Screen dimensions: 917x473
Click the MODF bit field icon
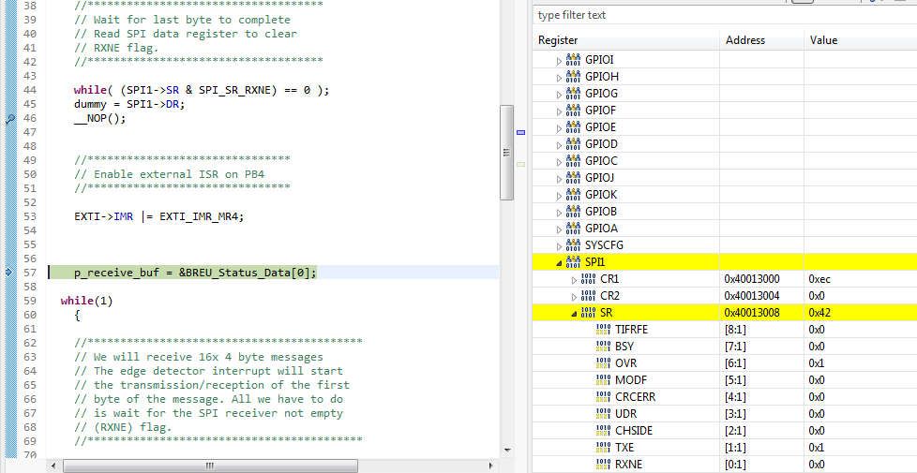click(x=603, y=380)
